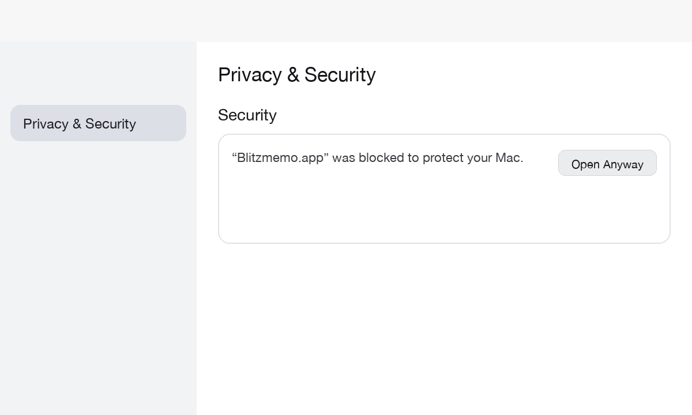This screenshot has height=415, width=692.
Task: Click the word Security above the card
Action: 247,115
